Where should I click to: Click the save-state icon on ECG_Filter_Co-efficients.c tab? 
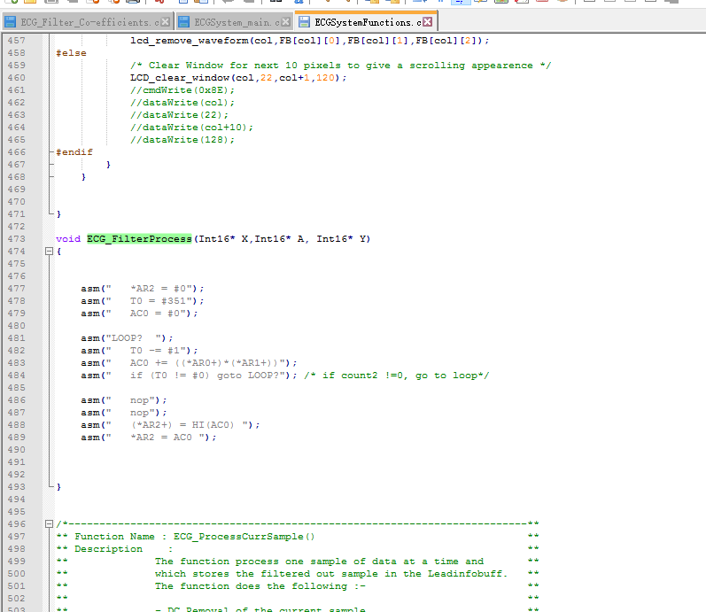(11, 21)
